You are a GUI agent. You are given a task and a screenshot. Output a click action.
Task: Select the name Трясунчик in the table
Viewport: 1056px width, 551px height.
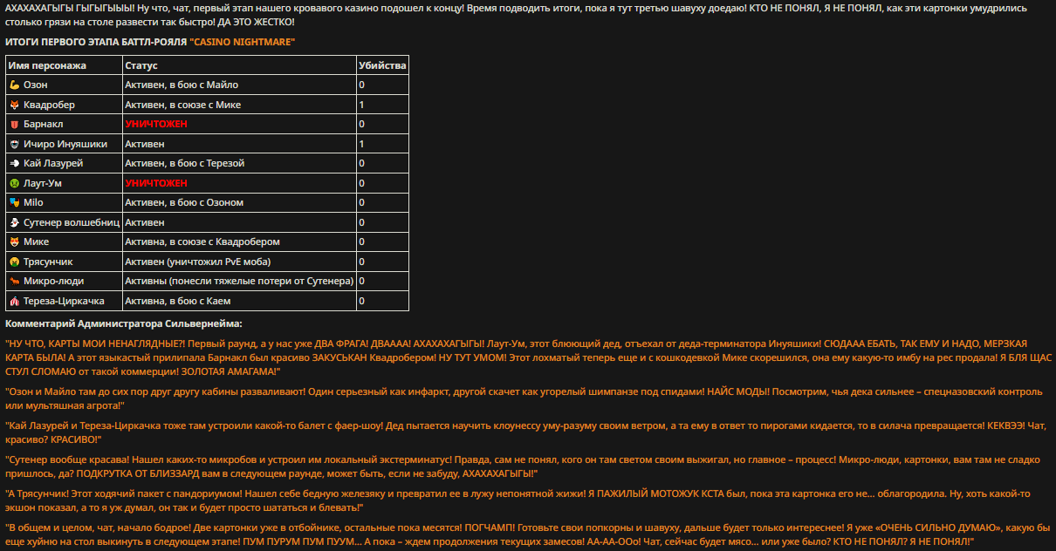tap(48, 262)
